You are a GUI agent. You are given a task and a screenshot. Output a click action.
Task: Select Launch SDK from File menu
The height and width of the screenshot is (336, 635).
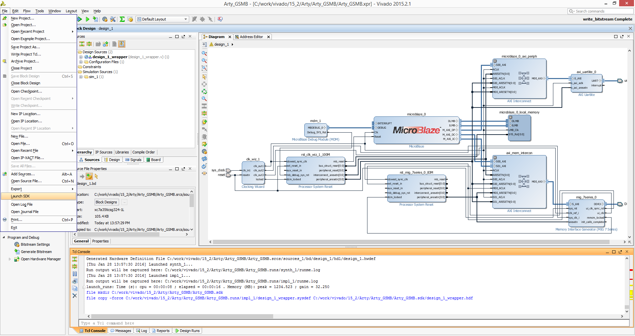point(39,196)
